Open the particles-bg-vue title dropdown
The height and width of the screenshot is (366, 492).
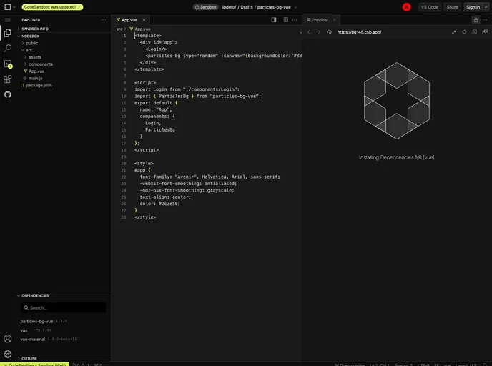(295, 7)
